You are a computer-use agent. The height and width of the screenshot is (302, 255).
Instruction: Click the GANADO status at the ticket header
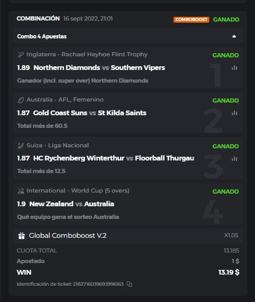pyautogui.click(x=226, y=19)
